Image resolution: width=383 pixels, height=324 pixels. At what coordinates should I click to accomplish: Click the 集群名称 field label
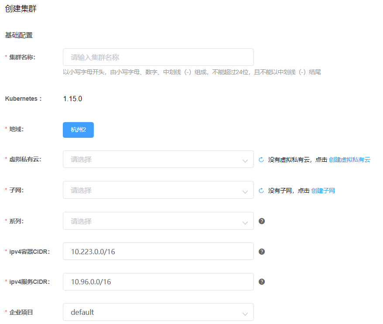click(22, 57)
